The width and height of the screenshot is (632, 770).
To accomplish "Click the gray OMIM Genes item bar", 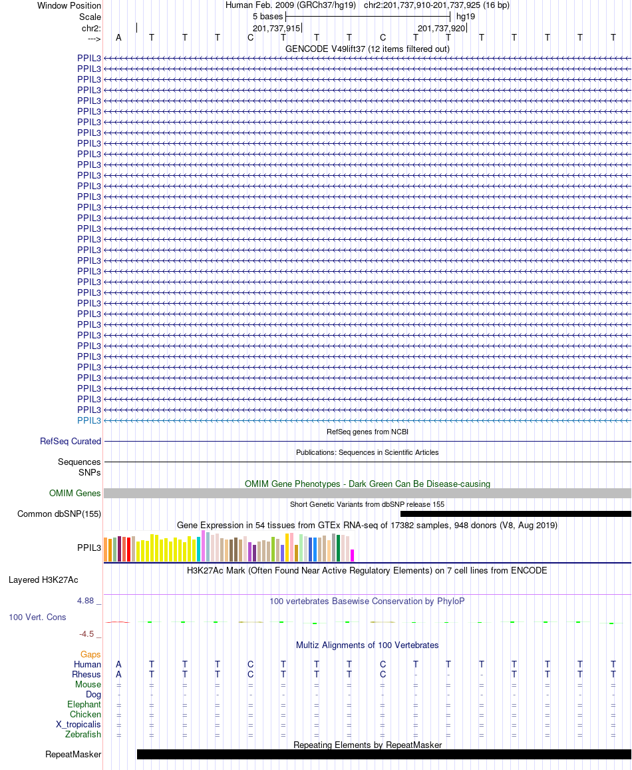I will click(x=367, y=494).
